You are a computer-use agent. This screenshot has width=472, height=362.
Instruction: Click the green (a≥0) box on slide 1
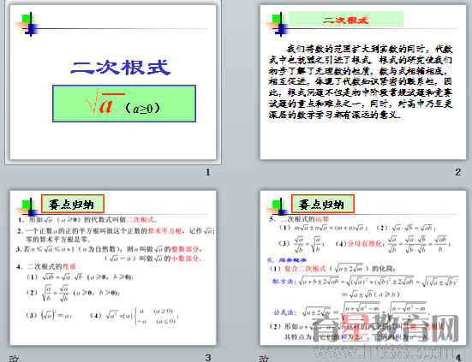coord(124,104)
